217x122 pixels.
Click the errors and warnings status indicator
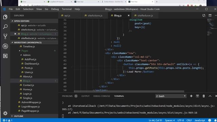7,120
